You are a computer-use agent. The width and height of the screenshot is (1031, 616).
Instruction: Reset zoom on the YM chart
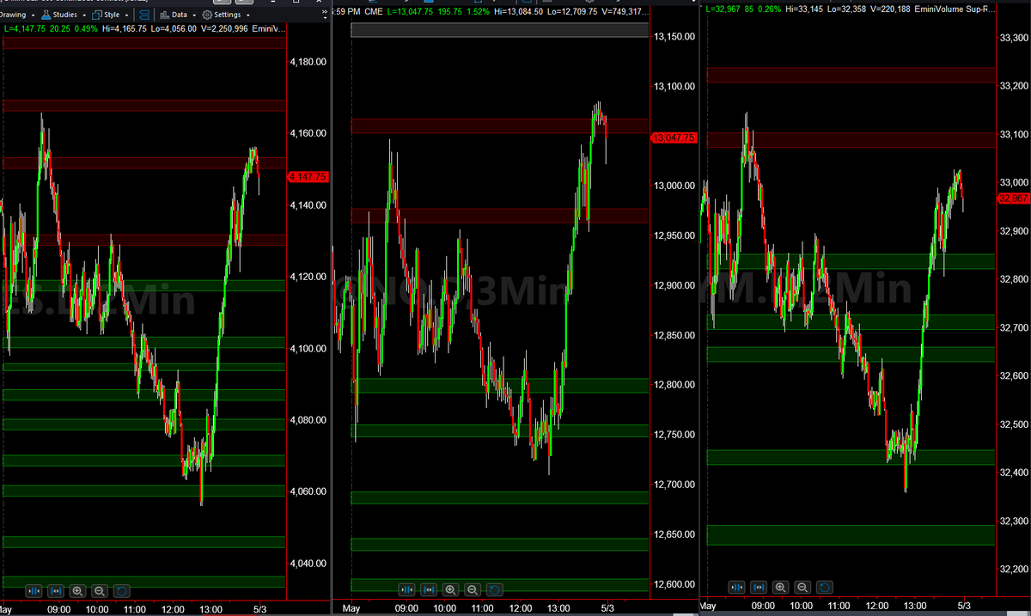pos(824,587)
